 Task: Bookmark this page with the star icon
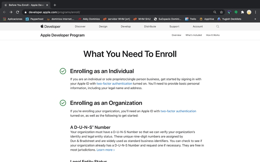(221, 12)
